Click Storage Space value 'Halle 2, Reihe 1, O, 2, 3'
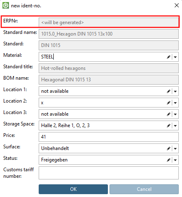Image resolution: width=182 pixels, height=197 pixels. (66, 125)
